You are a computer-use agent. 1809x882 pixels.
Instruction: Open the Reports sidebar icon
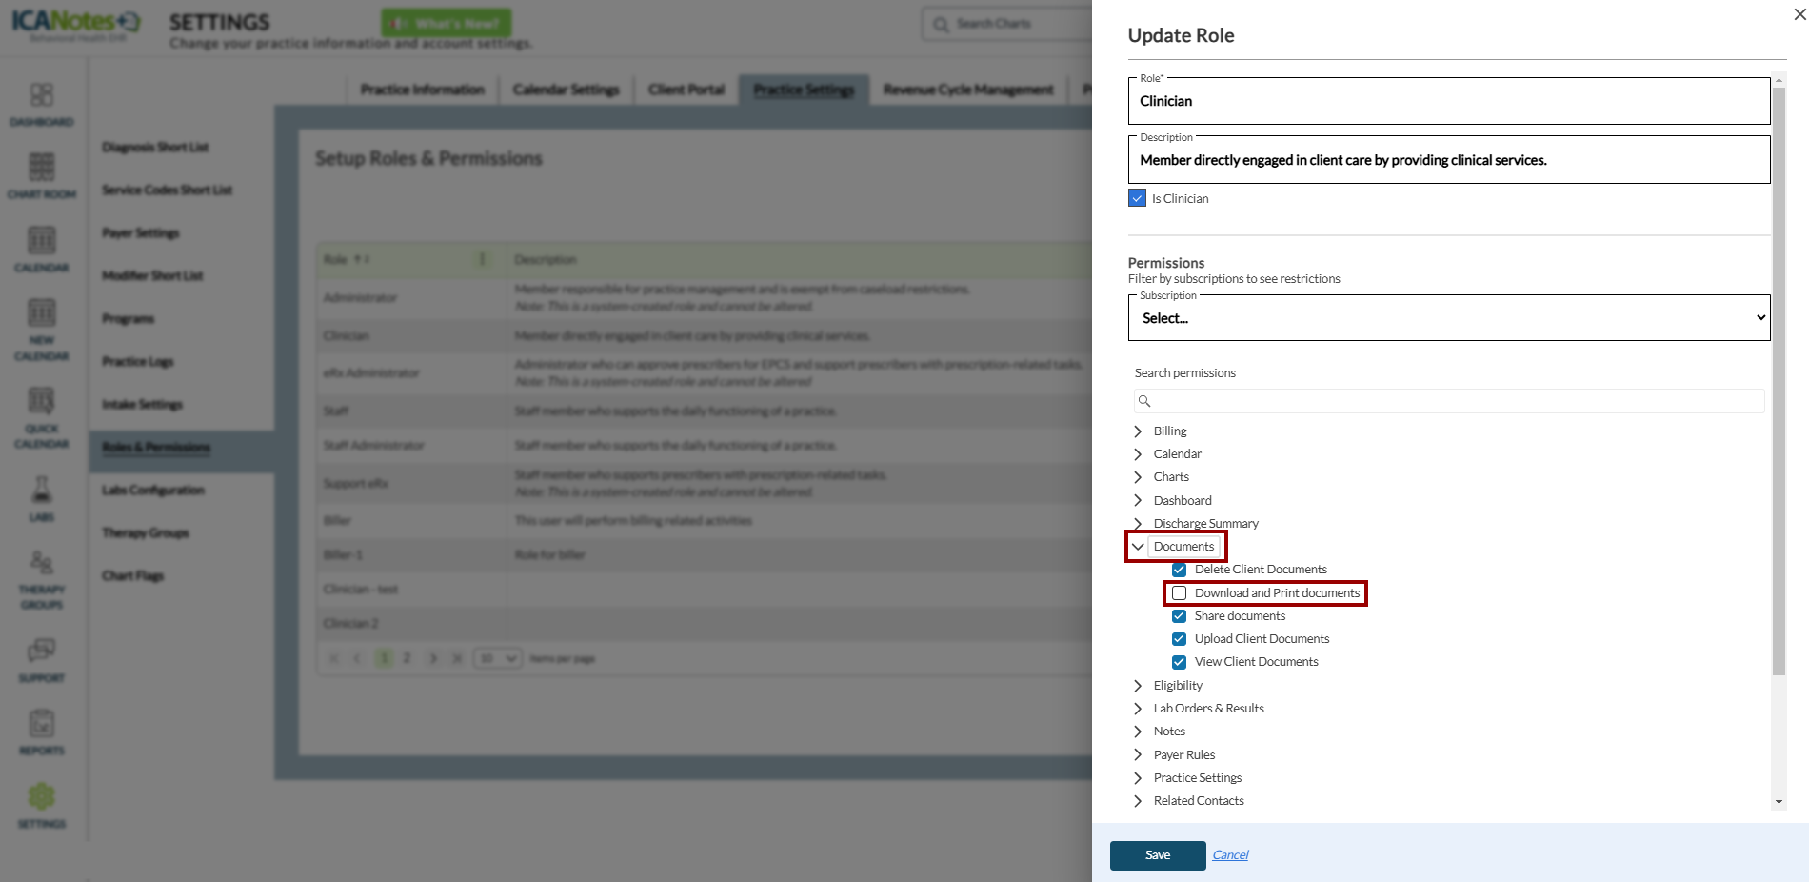point(41,725)
